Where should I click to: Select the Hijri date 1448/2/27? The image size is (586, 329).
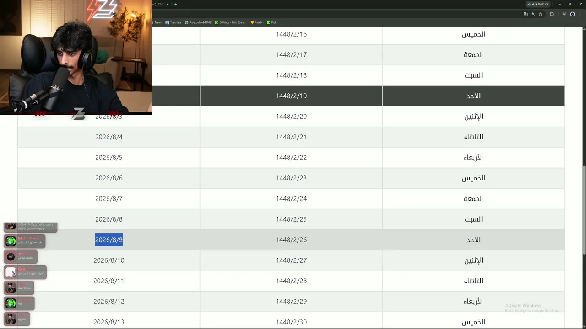pyautogui.click(x=291, y=260)
